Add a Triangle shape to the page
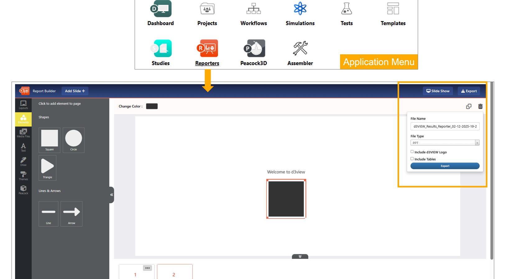Viewport: 530px width, 279px height. pos(48,168)
